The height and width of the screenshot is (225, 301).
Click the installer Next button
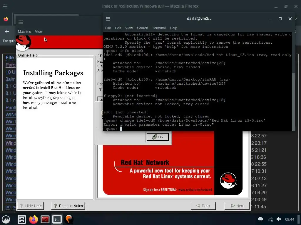[237, 206]
